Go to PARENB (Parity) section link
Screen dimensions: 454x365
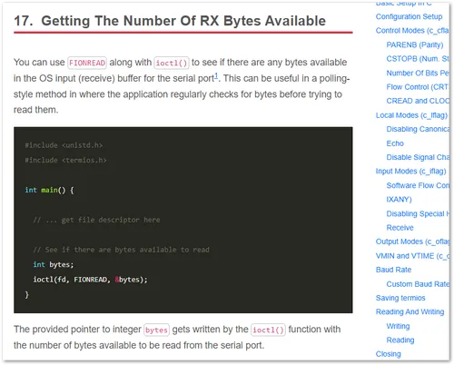point(415,44)
